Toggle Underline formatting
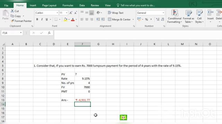The height and width of the screenshot is (124, 222). (x=46, y=19)
